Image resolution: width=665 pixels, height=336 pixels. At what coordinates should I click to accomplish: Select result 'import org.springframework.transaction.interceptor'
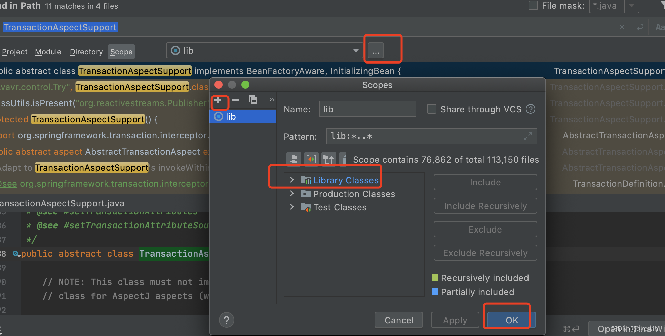(104, 135)
